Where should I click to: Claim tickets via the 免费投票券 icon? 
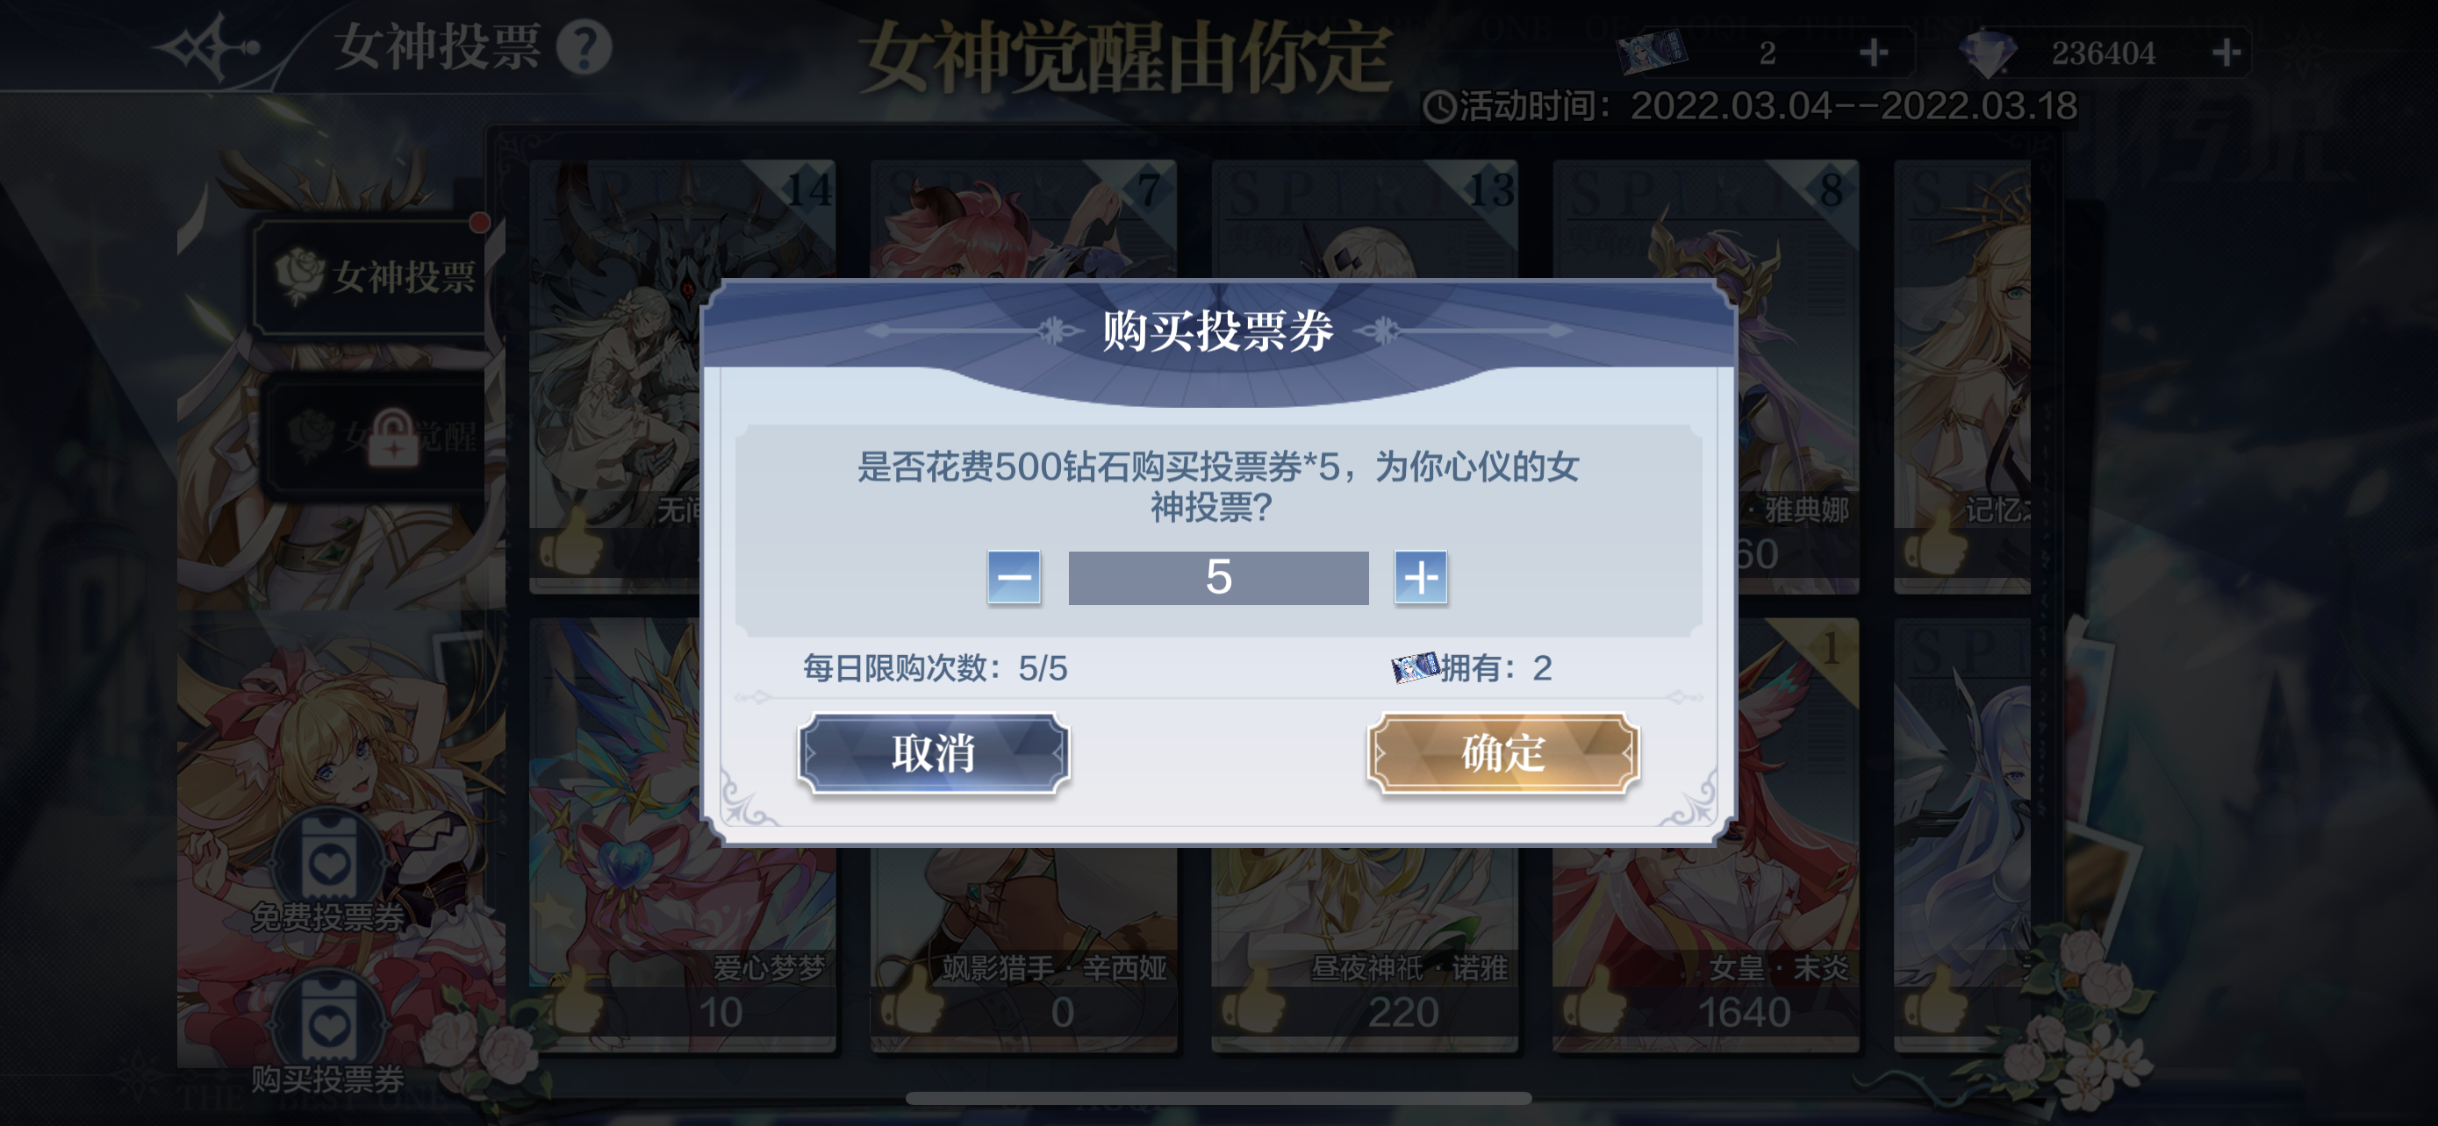[x=327, y=875]
